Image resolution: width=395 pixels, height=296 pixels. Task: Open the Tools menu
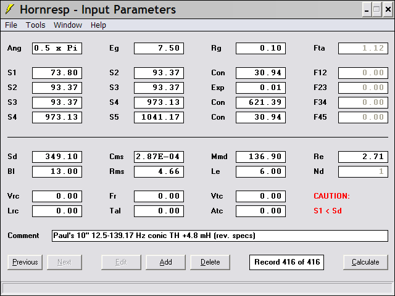(36, 25)
